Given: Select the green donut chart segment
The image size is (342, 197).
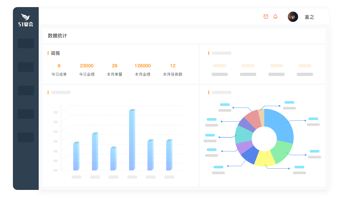Looking at the screenshot, I should click(281, 151).
